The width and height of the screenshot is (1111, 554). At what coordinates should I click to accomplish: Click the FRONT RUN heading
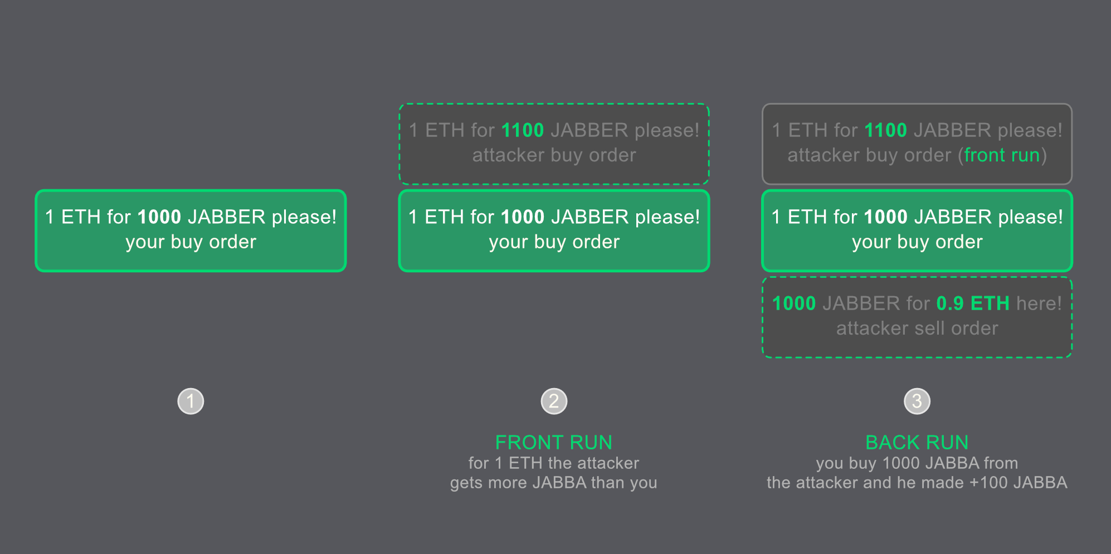[554, 442]
